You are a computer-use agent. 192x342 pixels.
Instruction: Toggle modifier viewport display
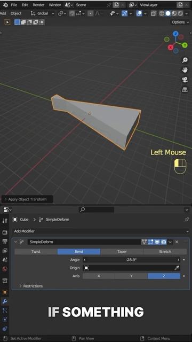click(157, 242)
